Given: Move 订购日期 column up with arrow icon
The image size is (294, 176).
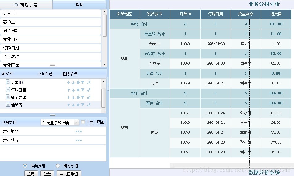Looking at the screenshot, I should pos(69,90).
